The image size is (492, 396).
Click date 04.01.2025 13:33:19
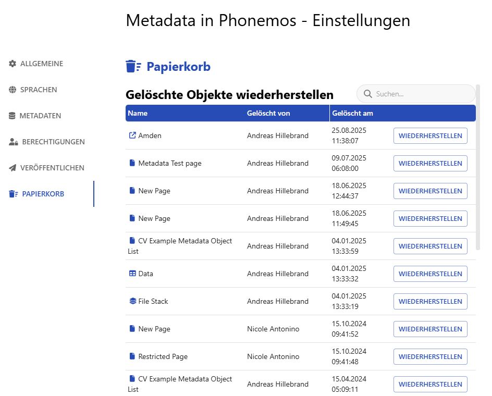[349, 301]
